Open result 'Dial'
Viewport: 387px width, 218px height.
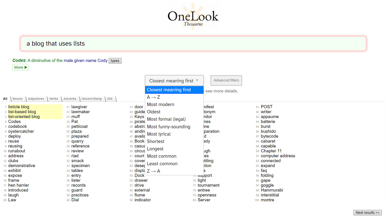tap(75, 200)
